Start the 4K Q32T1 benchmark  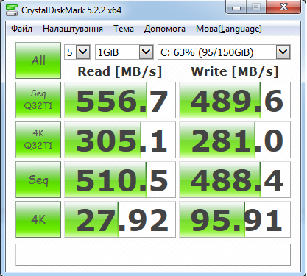click(38, 140)
